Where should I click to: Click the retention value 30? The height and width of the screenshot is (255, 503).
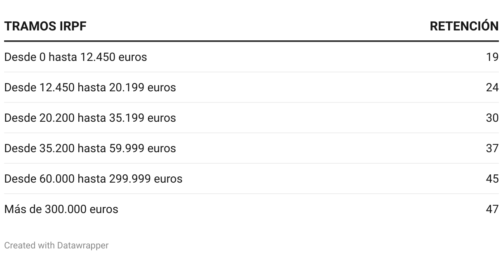pos(492,118)
